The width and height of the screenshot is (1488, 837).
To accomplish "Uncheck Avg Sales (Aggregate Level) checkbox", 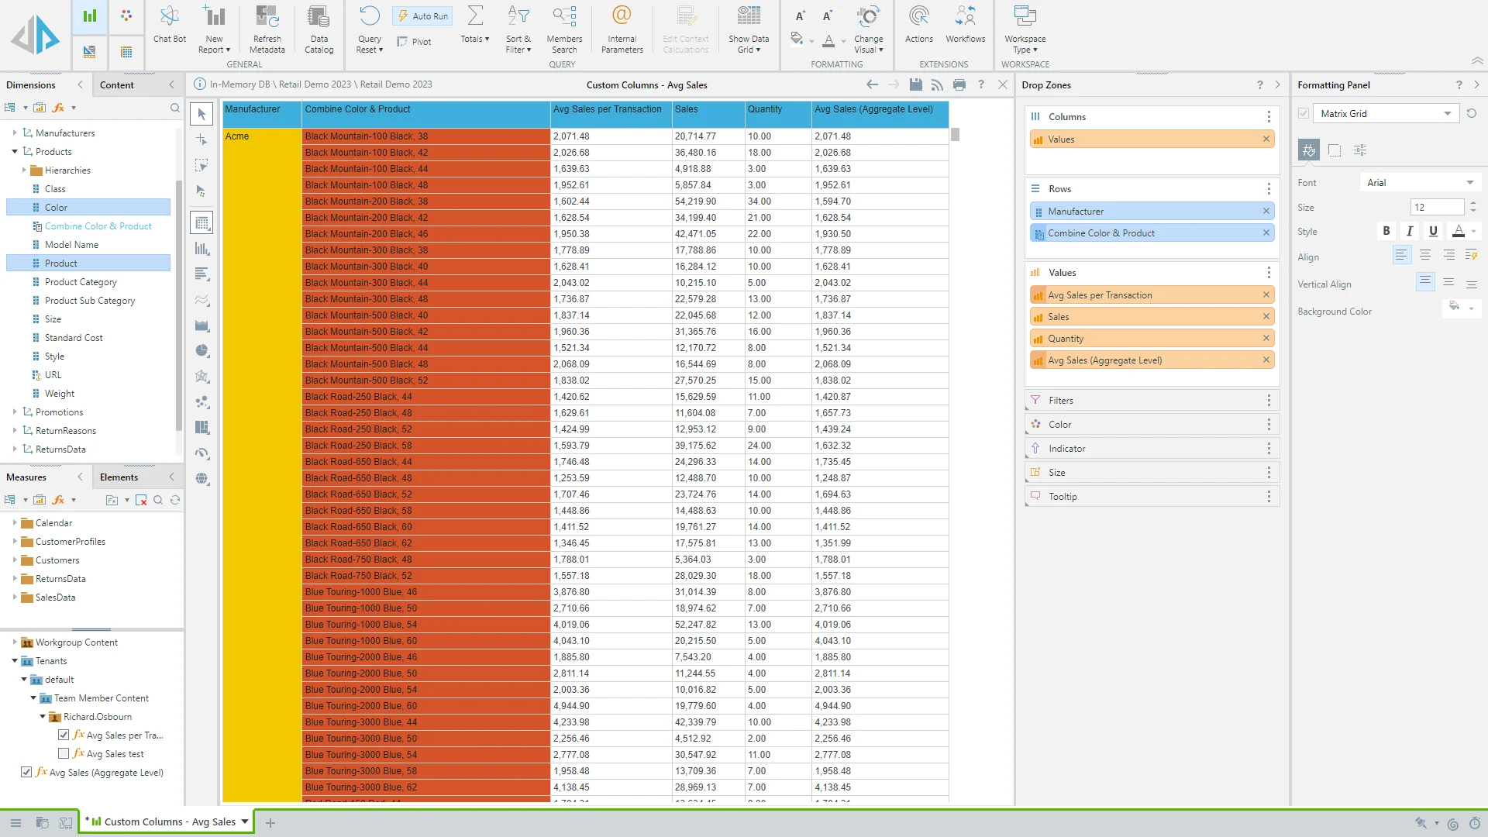I will tap(26, 773).
